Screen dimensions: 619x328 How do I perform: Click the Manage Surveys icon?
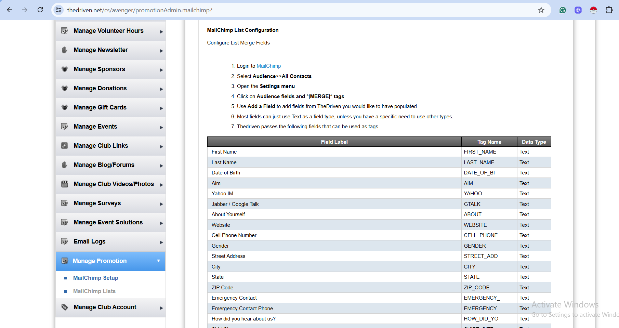tap(65, 203)
